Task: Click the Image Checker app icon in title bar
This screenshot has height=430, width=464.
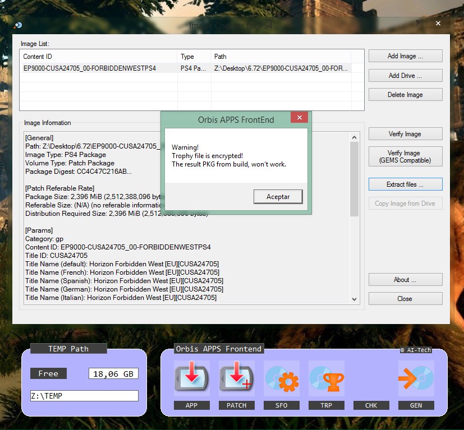Action: point(18,25)
